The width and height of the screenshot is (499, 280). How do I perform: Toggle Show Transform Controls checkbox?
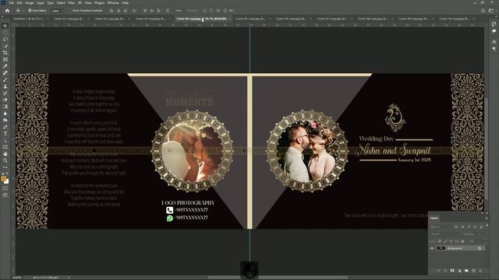[x=70, y=10]
